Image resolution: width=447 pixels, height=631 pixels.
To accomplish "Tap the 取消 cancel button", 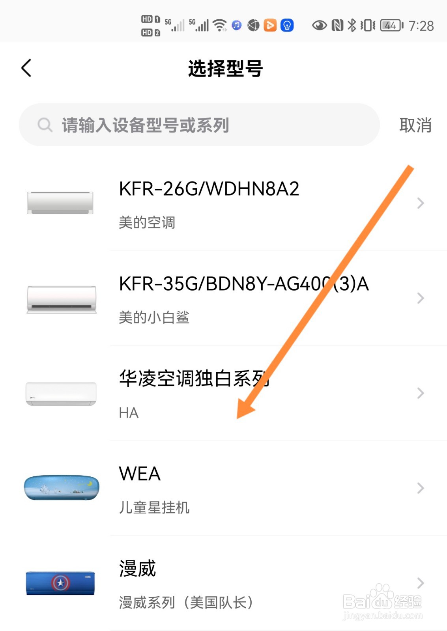I will (415, 125).
